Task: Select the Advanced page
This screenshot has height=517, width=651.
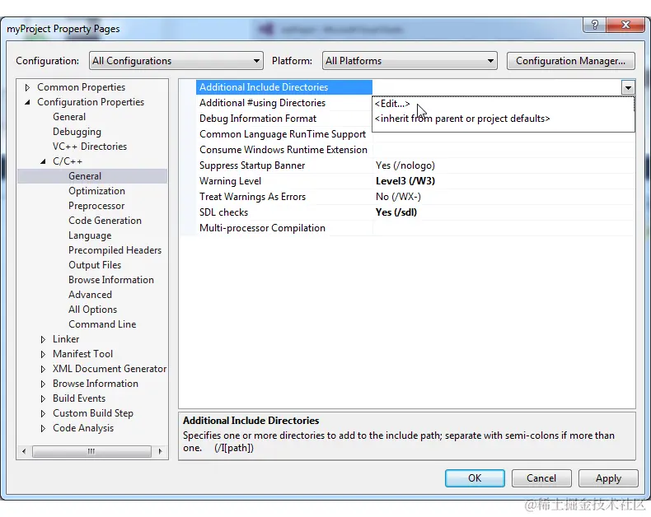Action: point(90,295)
